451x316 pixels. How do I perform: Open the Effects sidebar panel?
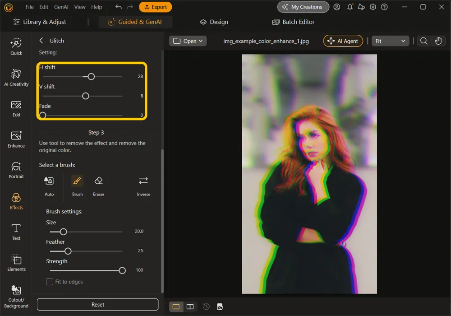[x=16, y=201]
